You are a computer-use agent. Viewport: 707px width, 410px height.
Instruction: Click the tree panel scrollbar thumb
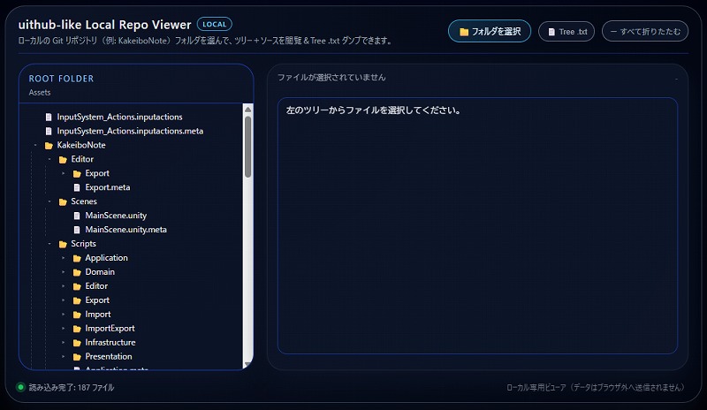tap(247, 147)
